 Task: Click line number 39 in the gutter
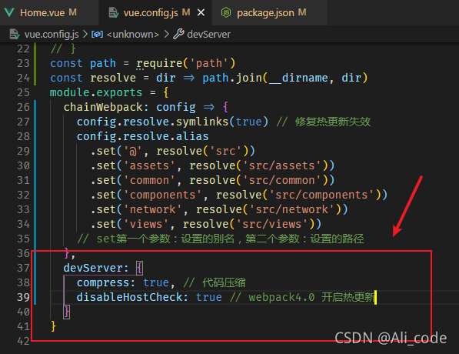point(23,297)
